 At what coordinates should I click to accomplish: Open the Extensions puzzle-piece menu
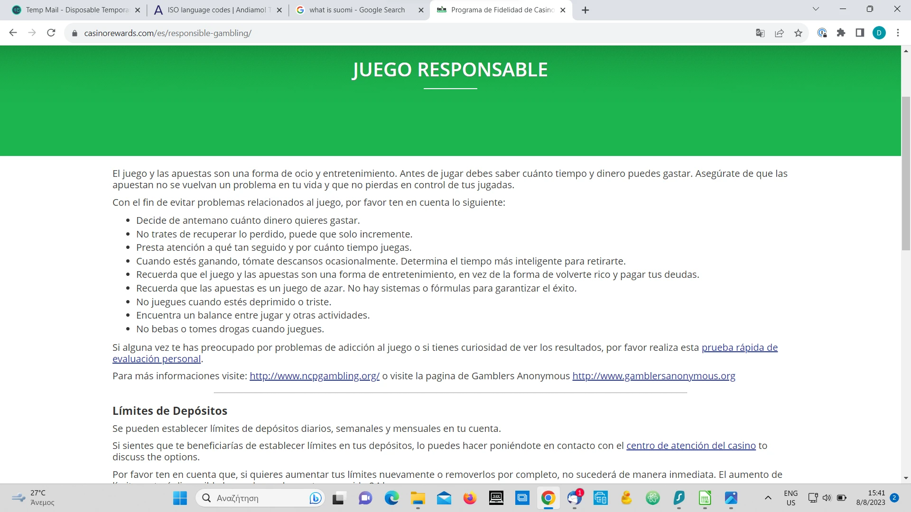coord(841,33)
